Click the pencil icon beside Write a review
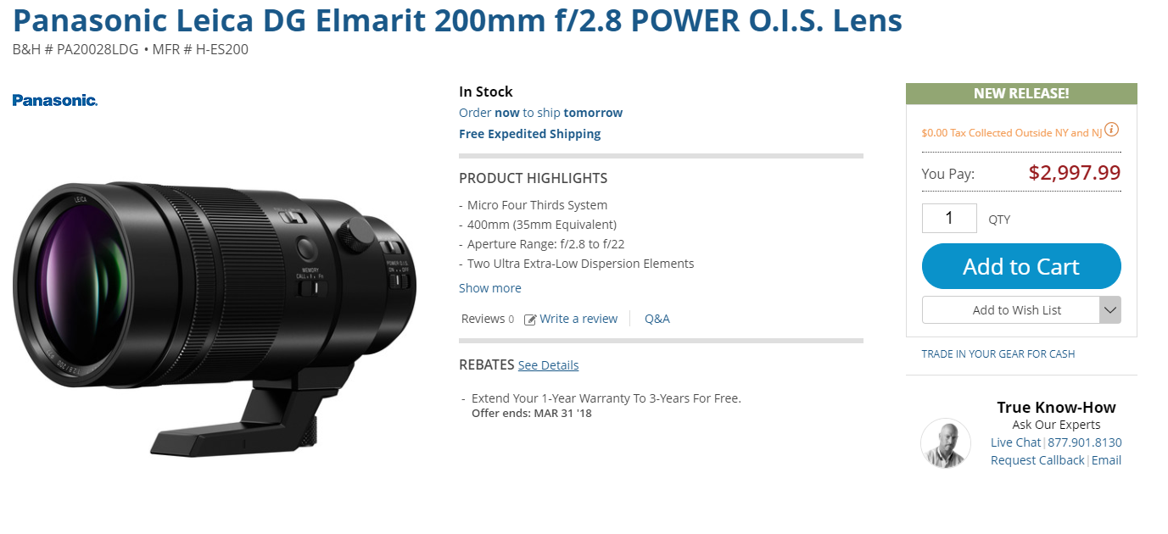Image resolution: width=1168 pixels, height=534 pixels. click(530, 320)
